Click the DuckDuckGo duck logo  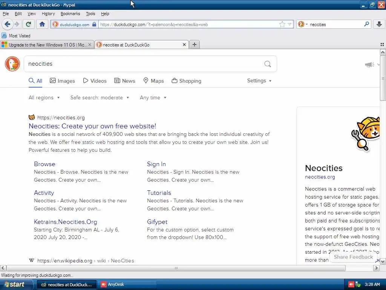pyautogui.click(x=12, y=63)
